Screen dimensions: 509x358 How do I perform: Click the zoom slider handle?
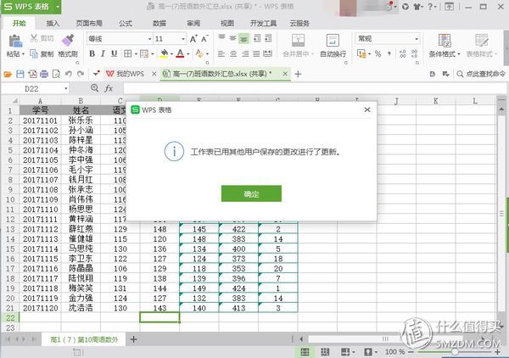pos(455,352)
